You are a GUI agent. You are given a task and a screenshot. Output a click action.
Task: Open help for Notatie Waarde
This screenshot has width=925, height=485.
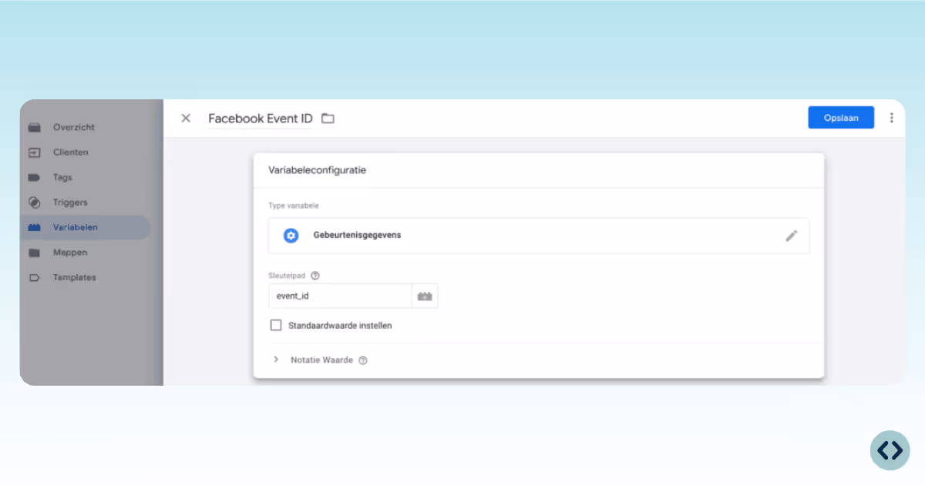coord(363,360)
